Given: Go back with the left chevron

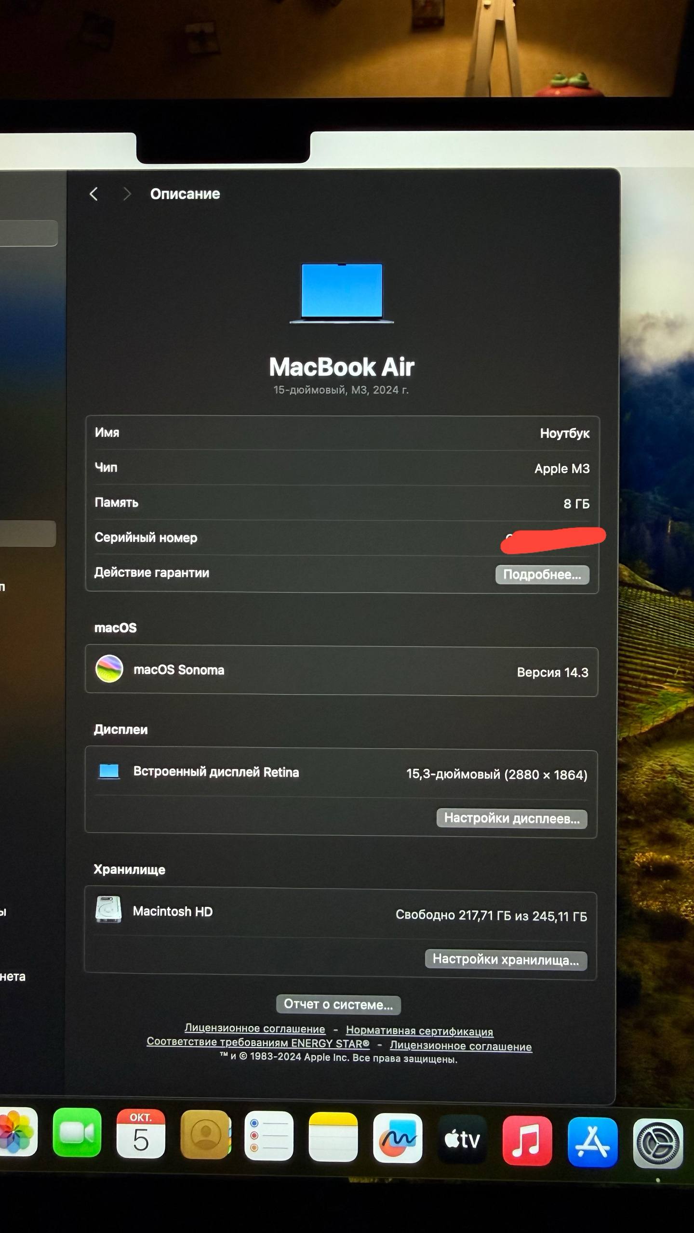Looking at the screenshot, I should pos(94,194).
